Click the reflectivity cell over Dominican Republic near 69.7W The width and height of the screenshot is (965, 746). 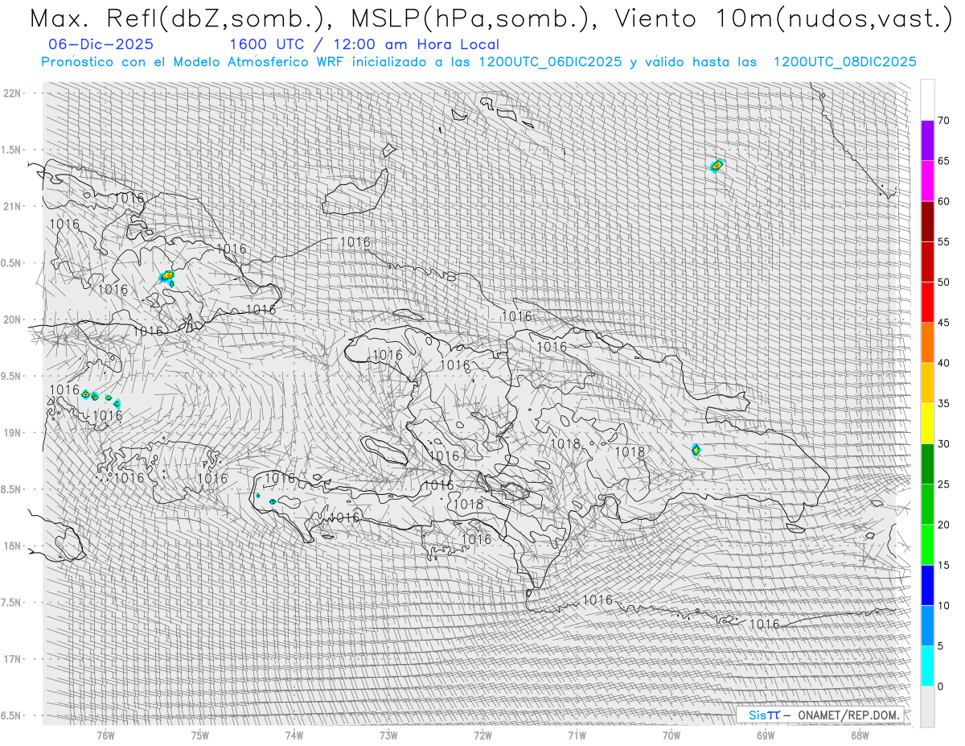[696, 450]
